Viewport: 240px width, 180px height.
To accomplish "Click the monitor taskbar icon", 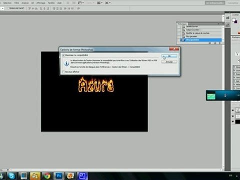I will [23, 176].
